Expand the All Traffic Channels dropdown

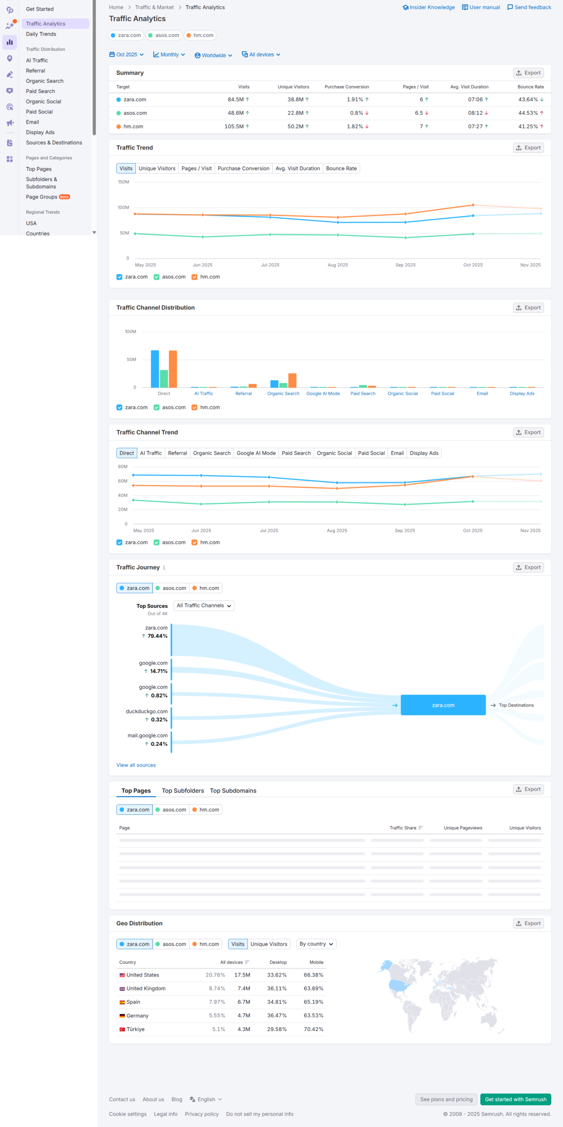tap(204, 606)
